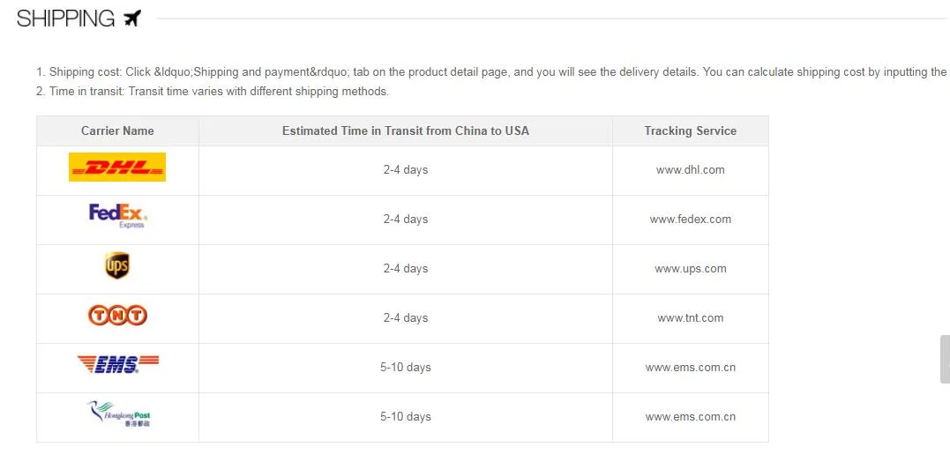Image resolution: width=950 pixels, height=462 pixels.
Task: Select the UPS shield logo
Action: (x=117, y=265)
